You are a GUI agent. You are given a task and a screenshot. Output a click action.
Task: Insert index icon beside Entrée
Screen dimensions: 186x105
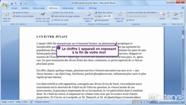click(168, 12)
